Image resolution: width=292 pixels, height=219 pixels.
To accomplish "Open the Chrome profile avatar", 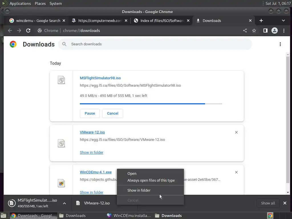I will click(275, 31).
